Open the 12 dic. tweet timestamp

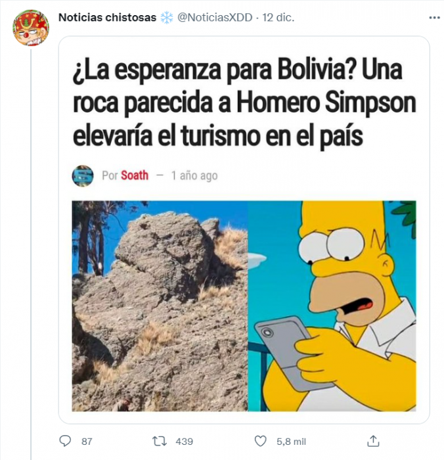278,18
